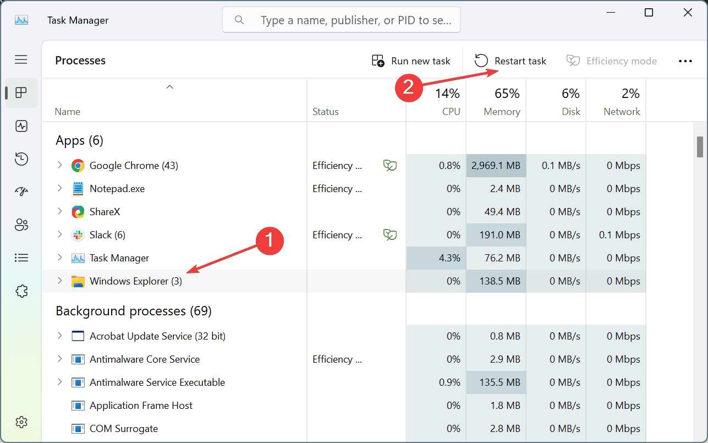Select the Application Frame Host row text
Viewport: 708px width, 443px height.
pyautogui.click(x=141, y=406)
